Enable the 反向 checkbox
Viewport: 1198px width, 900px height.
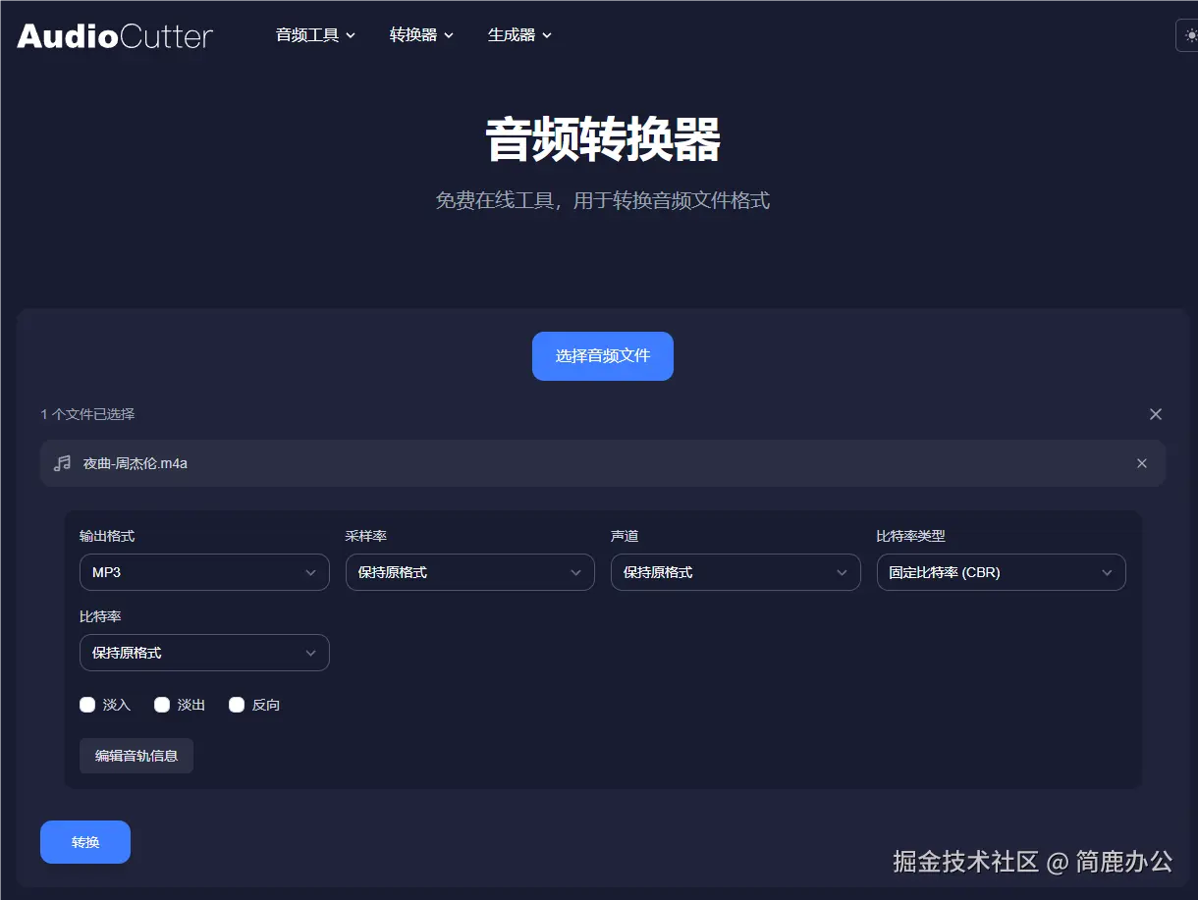point(237,705)
